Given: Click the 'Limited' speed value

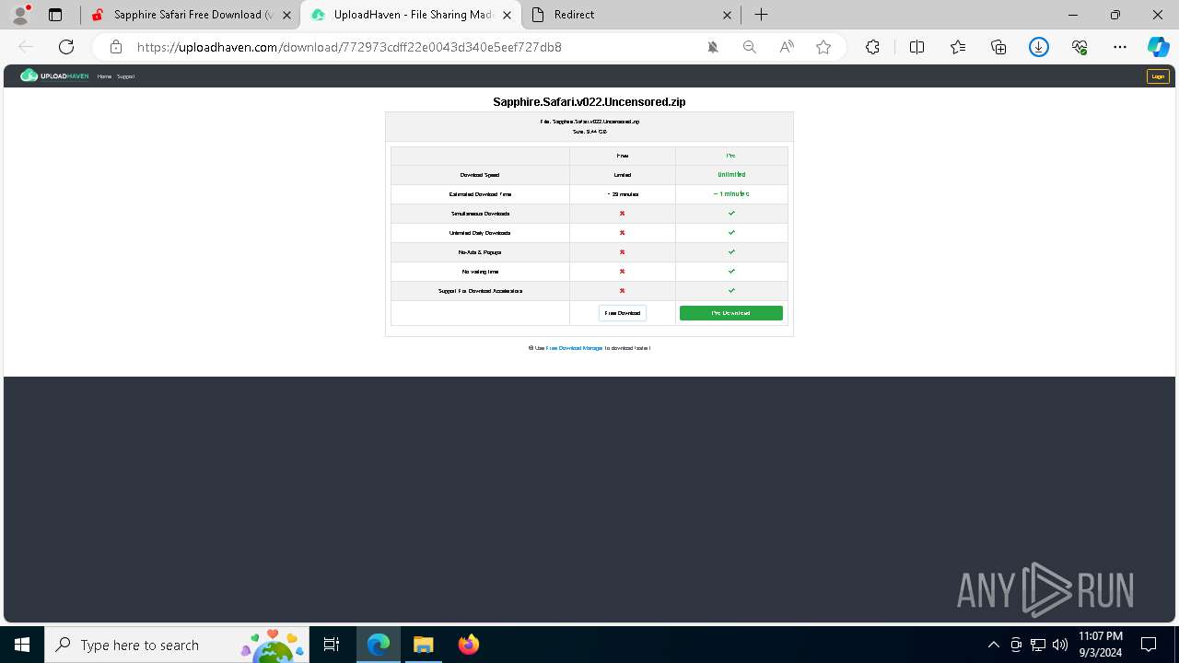Looking at the screenshot, I should tap(623, 175).
